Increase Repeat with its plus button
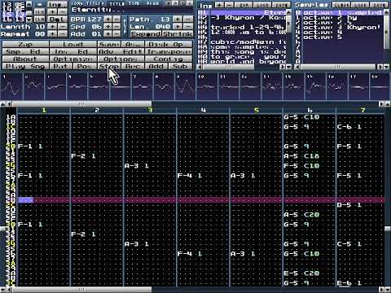This screenshot has height=293, width=391. (53, 34)
